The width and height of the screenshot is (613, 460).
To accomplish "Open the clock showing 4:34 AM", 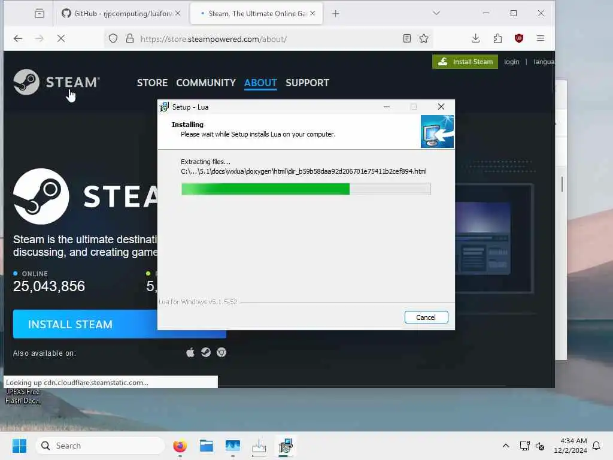I will (570, 446).
